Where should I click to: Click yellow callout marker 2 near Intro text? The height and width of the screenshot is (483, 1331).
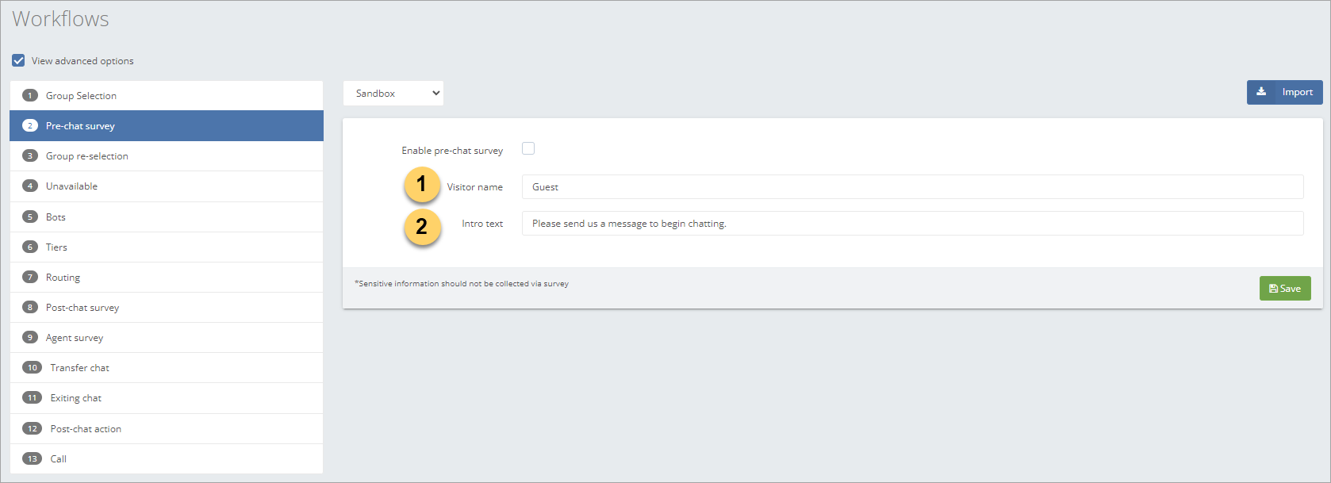tap(422, 228)
